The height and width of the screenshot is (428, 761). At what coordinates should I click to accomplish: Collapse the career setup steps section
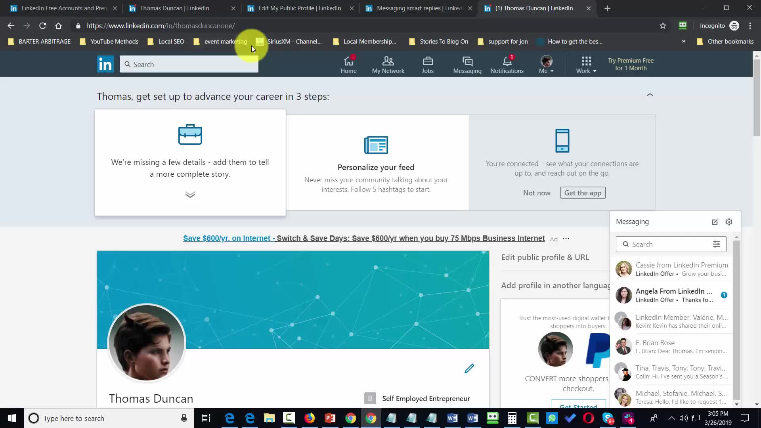tap(650, 95)
